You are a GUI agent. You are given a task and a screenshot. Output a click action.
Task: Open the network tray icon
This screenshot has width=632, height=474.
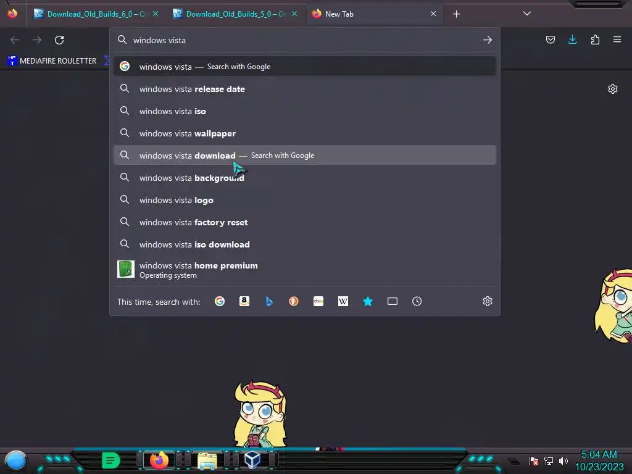click(549, 461)
